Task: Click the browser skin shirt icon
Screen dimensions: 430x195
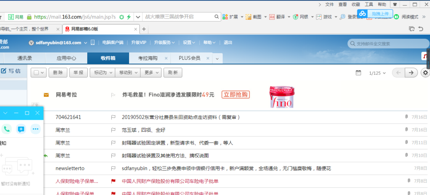Action: click(x=395, y=4)
